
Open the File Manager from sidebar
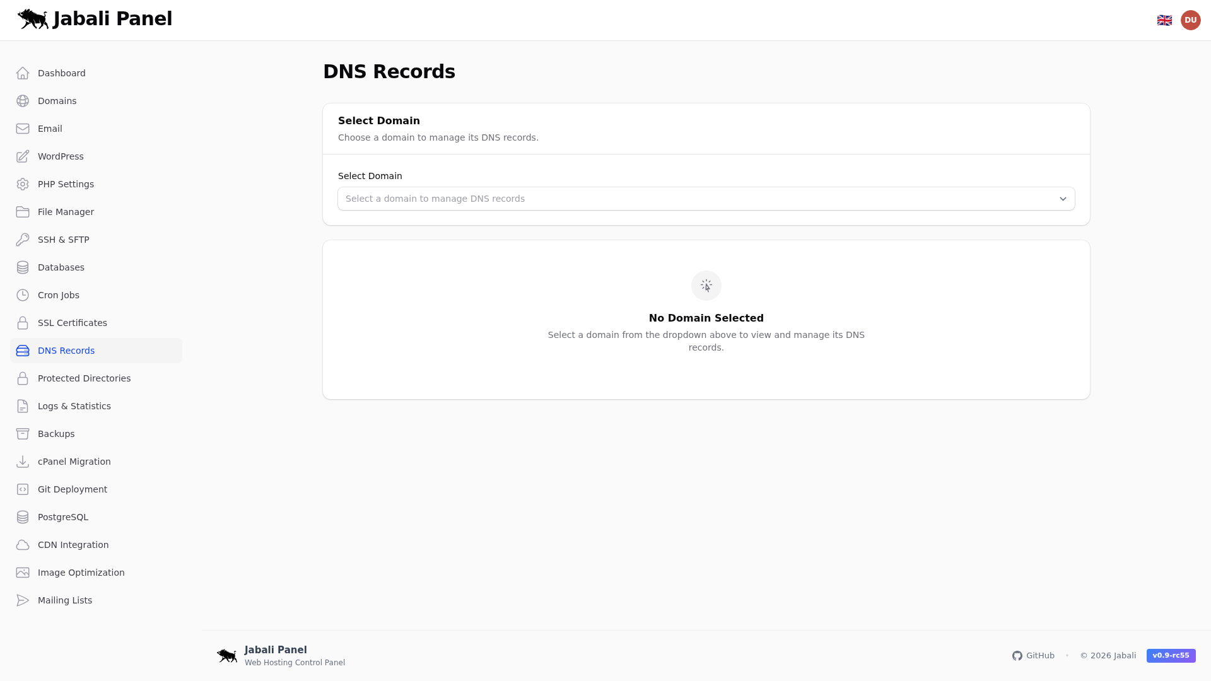tap(66, 211)
